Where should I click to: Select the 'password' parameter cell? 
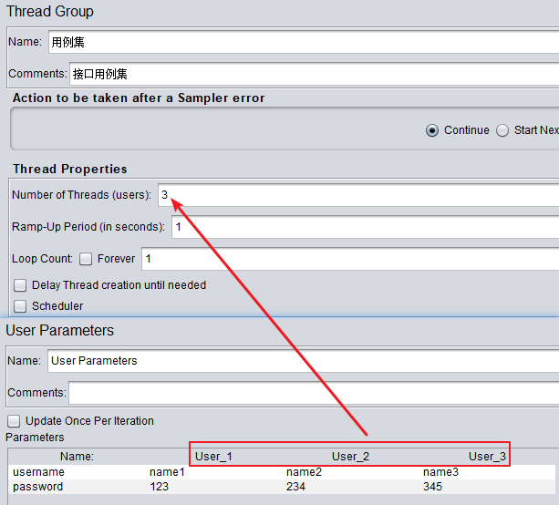point(77,487)
